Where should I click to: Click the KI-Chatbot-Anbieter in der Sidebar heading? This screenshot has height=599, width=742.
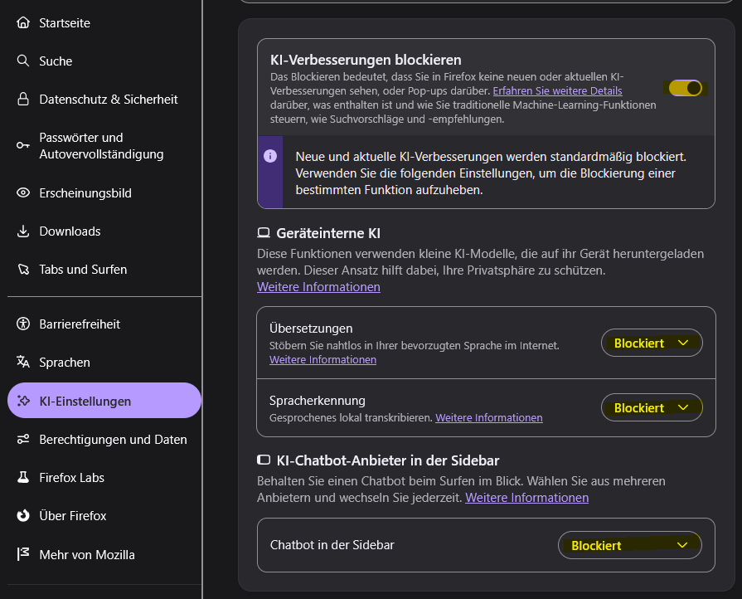(387, 460)
